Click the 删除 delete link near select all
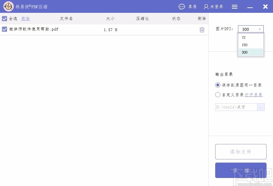This screenshot has width=273, height=186. tap(26, 19)
